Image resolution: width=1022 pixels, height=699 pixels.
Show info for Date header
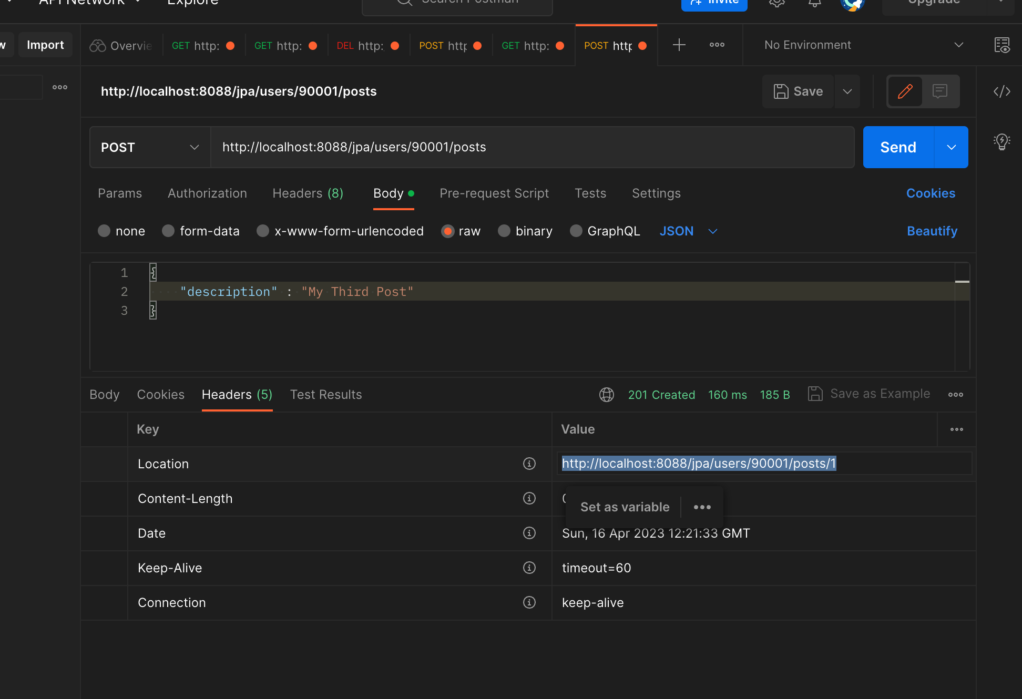[x=529, y=533]
